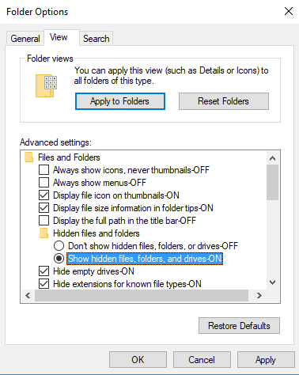Open the Search tab
Image resolution: width=299 pixels, height=375 pixels.
(x=97, y=39)
